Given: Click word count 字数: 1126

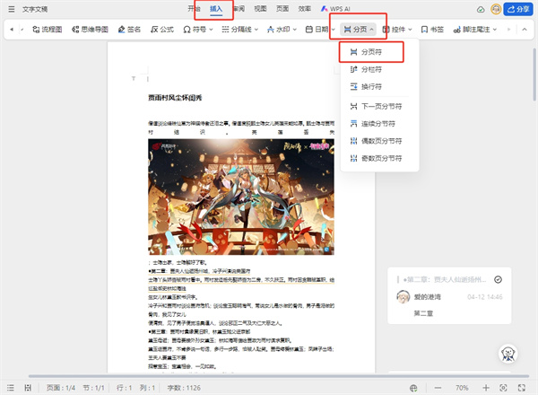Looking at the screenshot, I should click(x=184, y=388).
